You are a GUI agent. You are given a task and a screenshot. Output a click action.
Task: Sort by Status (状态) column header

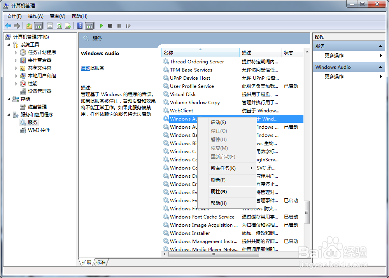tap(293, 52)
